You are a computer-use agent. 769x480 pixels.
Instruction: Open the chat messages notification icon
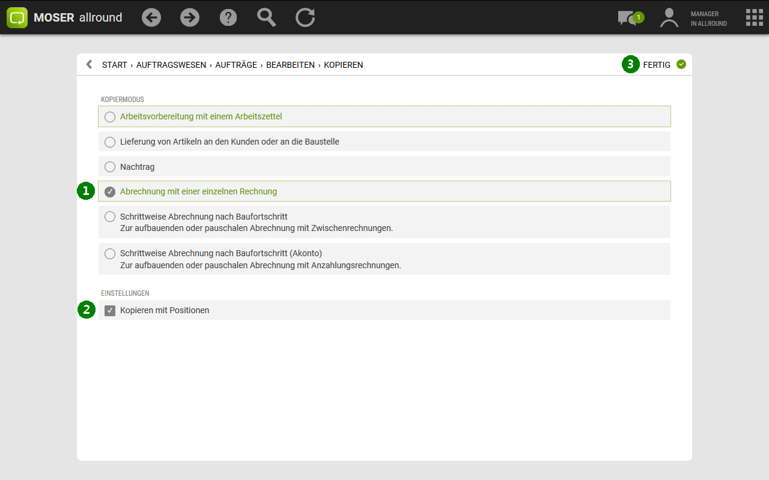click(x=627, y=18)
